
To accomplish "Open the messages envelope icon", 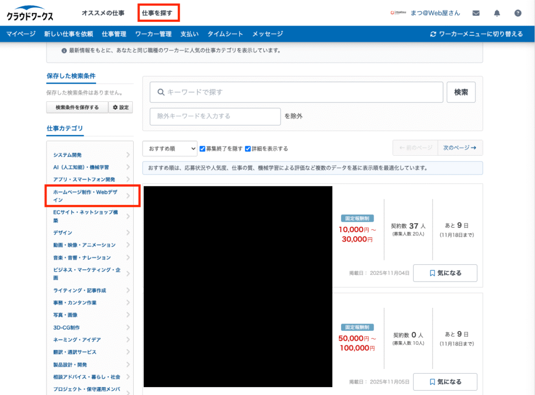I will click(x=476, y=13).
